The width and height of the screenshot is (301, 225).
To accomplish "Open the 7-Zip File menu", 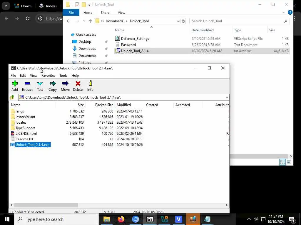I will click(x=13, y=76).
